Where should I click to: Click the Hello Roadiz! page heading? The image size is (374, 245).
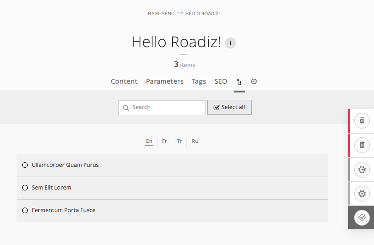click(x=176, y=42)
